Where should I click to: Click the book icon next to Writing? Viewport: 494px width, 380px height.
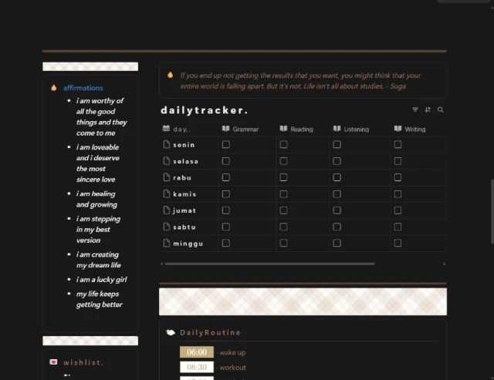398,129
